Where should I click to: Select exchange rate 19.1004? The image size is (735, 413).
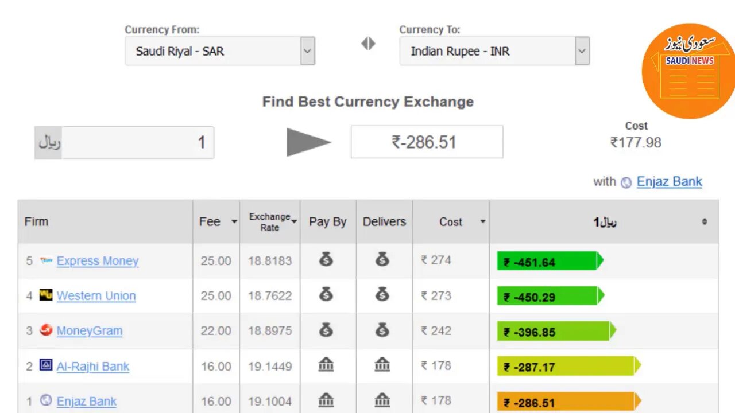coord(270,402)
